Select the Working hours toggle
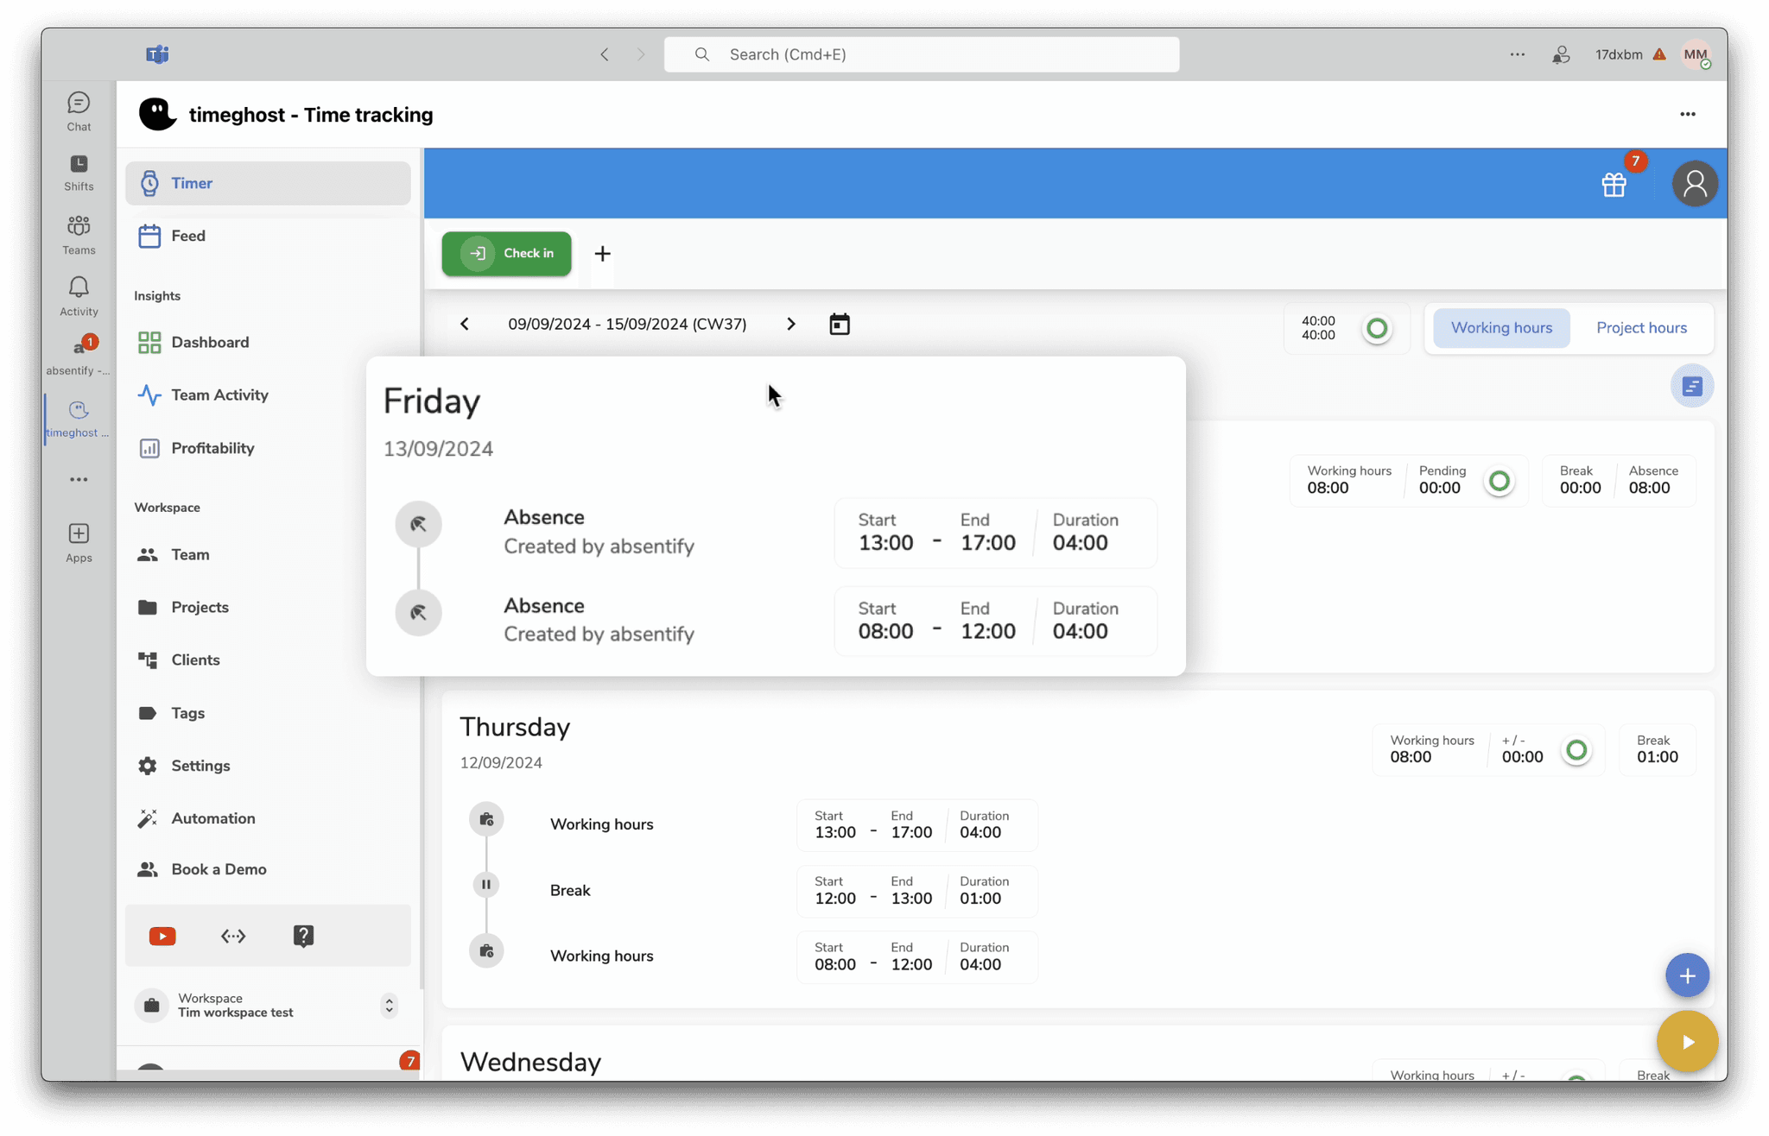The height and width of the screenshot is (1136, 1769). point(1501,328)
